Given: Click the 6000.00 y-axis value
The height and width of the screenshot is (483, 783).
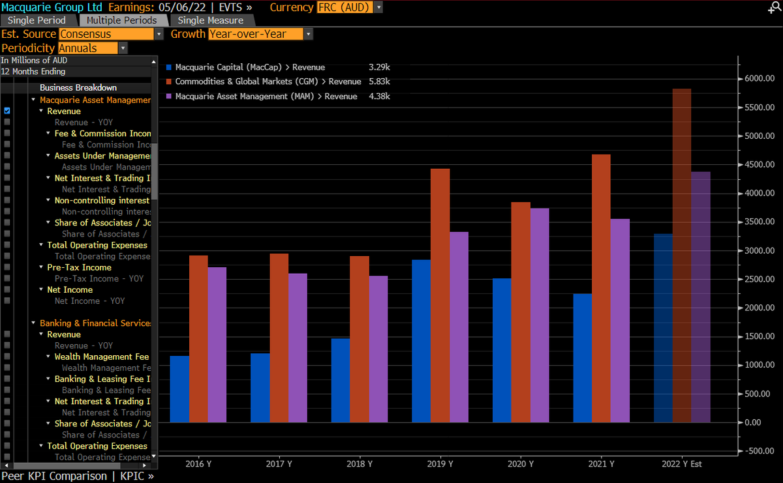Looking at the screenshot, I should click(759, 78).
